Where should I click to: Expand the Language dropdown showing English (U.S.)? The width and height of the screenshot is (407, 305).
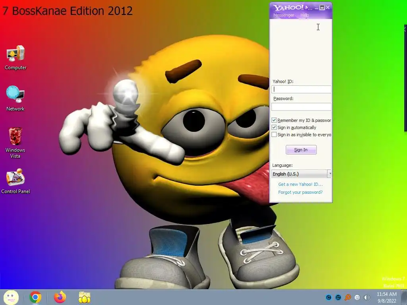tap(301, 174)
